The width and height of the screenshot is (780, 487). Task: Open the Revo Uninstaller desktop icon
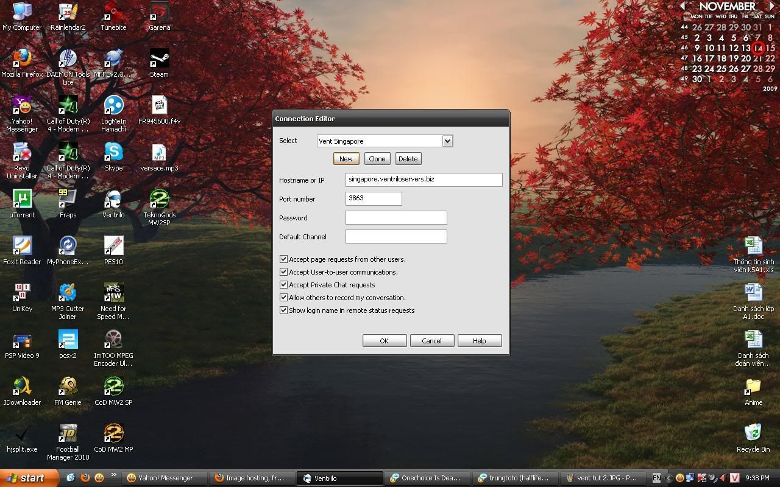(22, 161)
